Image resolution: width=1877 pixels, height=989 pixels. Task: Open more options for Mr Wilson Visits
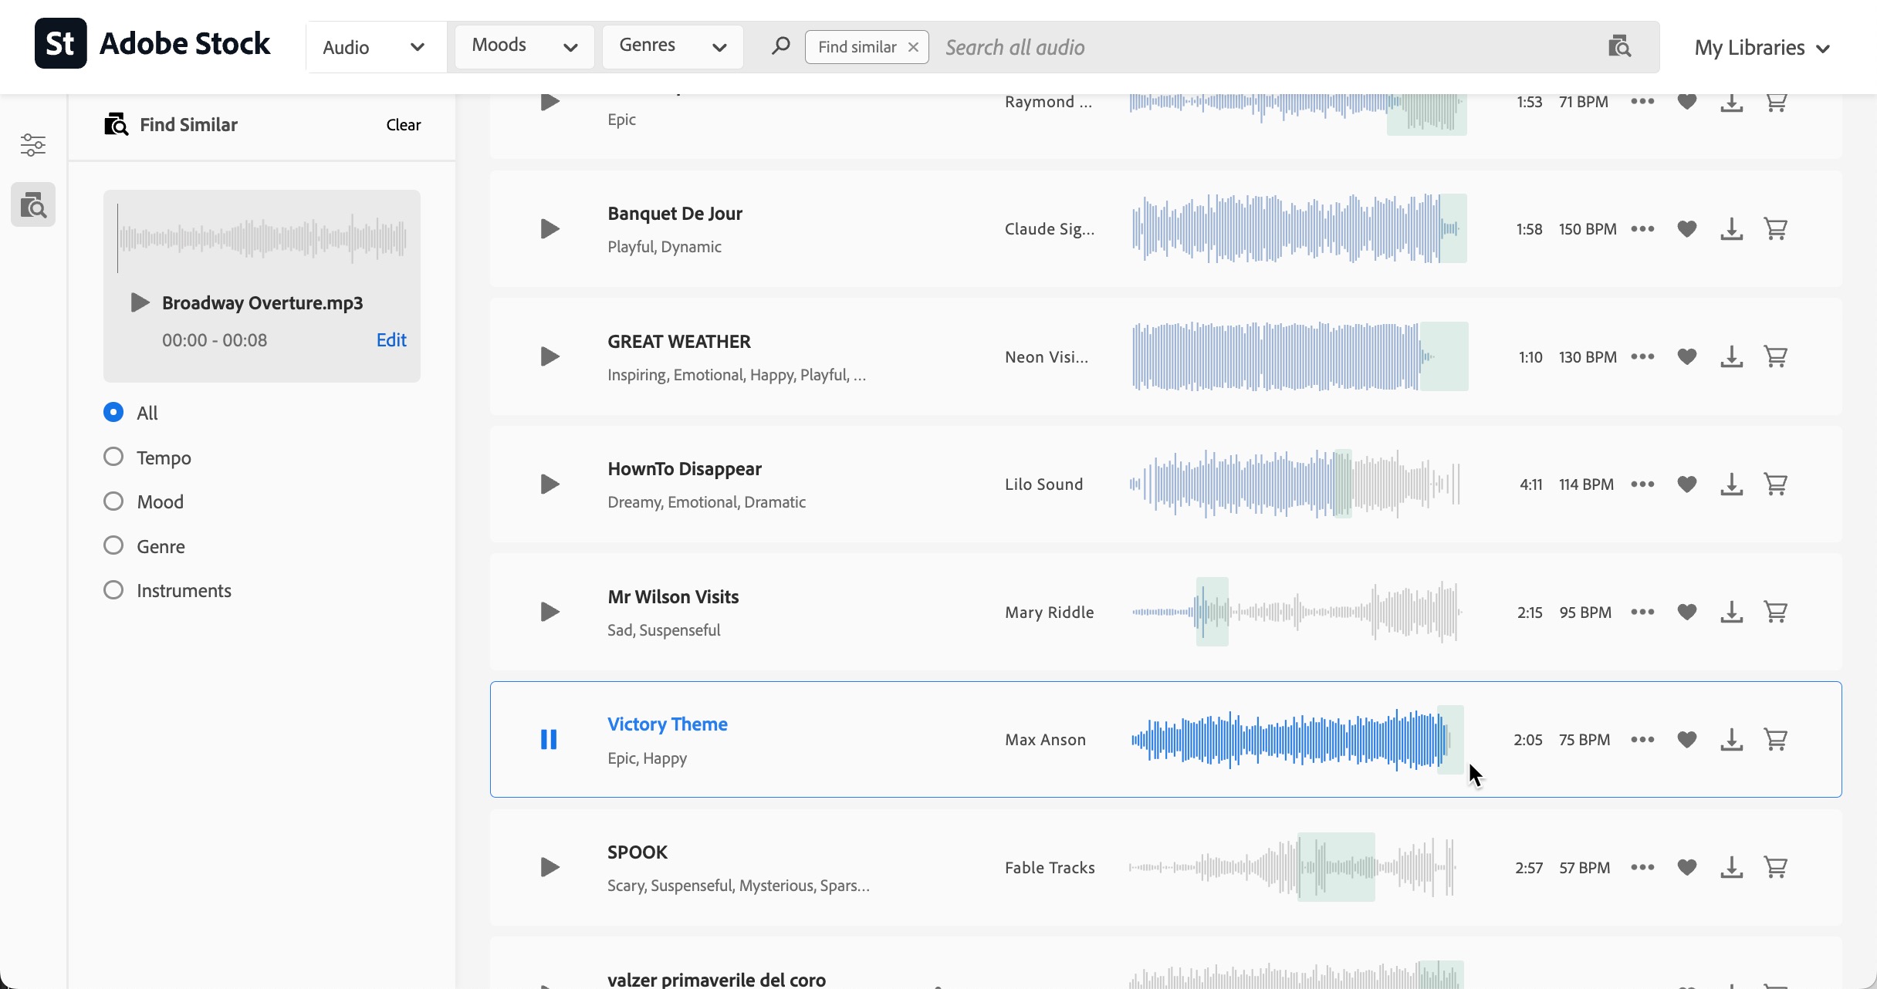pos(1642,612)
